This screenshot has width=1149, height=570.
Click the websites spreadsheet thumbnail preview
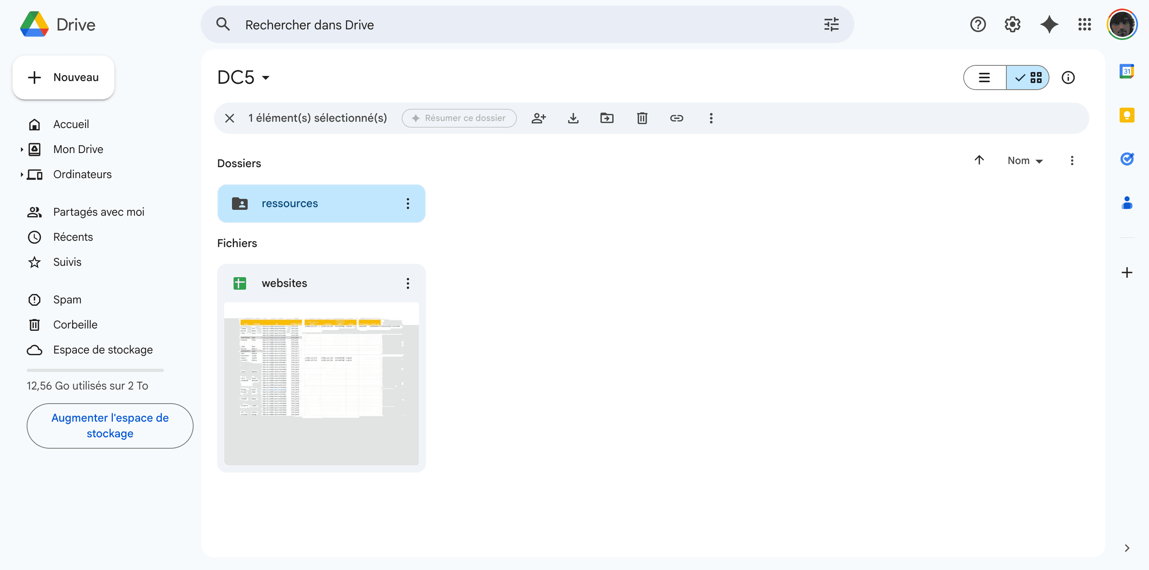click(321, 383)
